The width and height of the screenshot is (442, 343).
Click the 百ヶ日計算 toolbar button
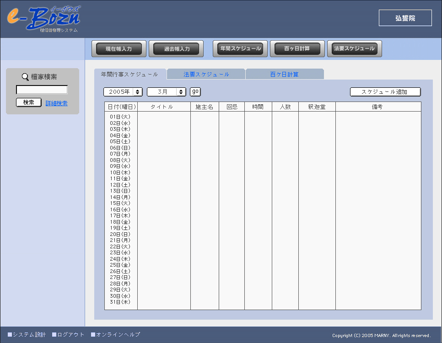[297, 48]
